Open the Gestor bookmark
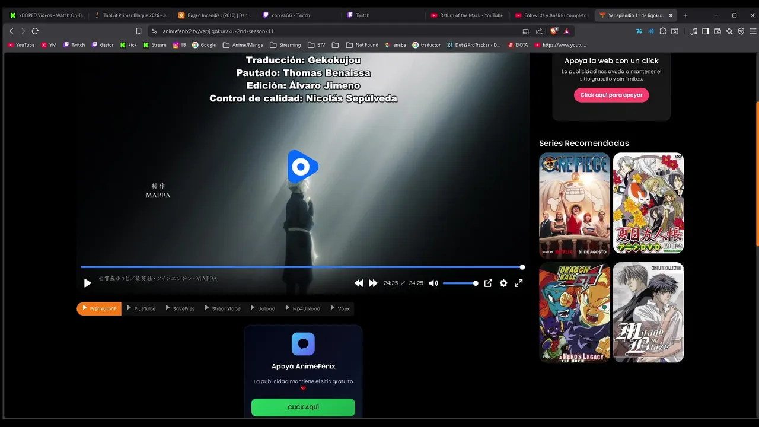The width and height of the screenshot is (759, 427). coord(103,45)
